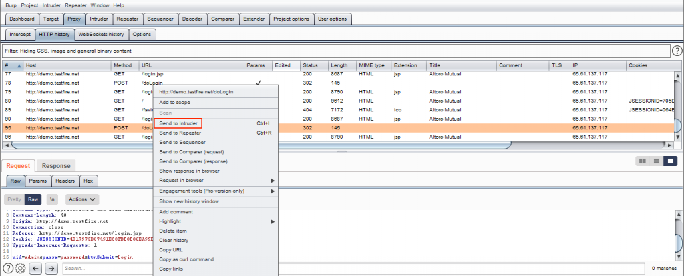Open the Project menu
This screenshot has height=276, width=684.
[x=29, y=5]
